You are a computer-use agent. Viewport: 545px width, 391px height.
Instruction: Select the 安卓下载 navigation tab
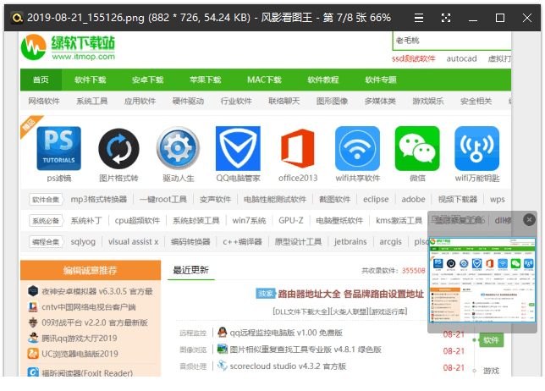click(x=148, y=80)
